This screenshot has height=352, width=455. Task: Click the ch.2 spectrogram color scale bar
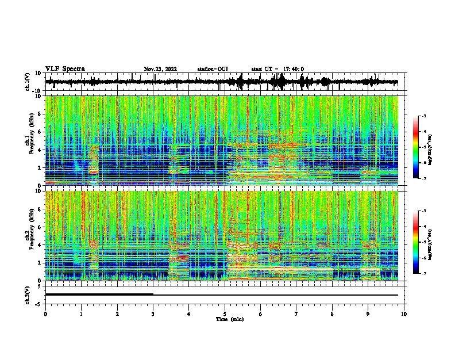[415, 242]
